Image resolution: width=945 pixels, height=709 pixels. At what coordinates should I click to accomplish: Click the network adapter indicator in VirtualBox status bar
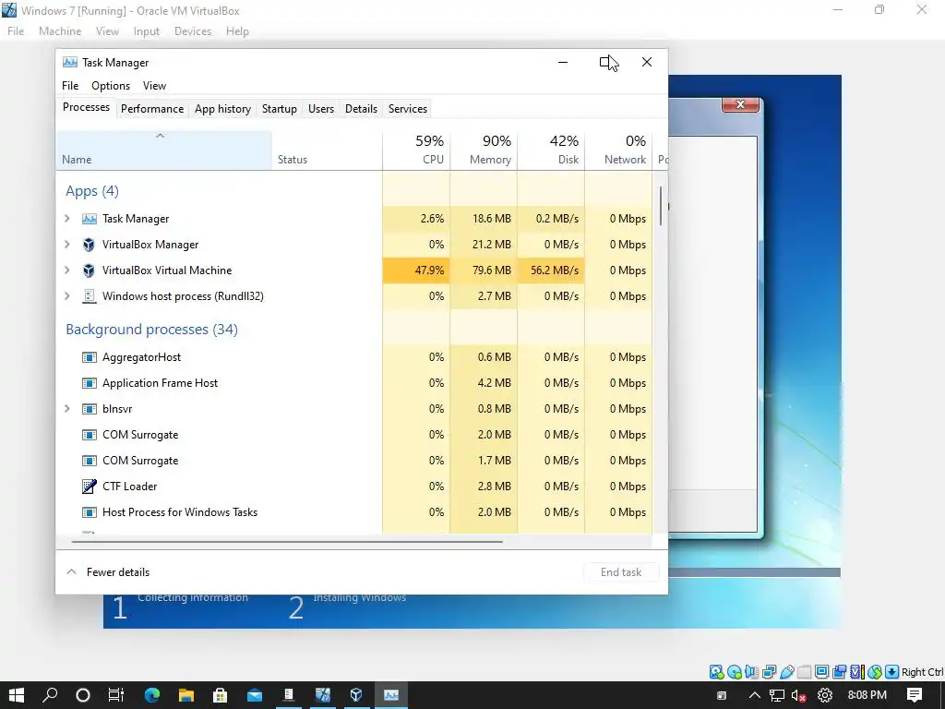point(769,672)
